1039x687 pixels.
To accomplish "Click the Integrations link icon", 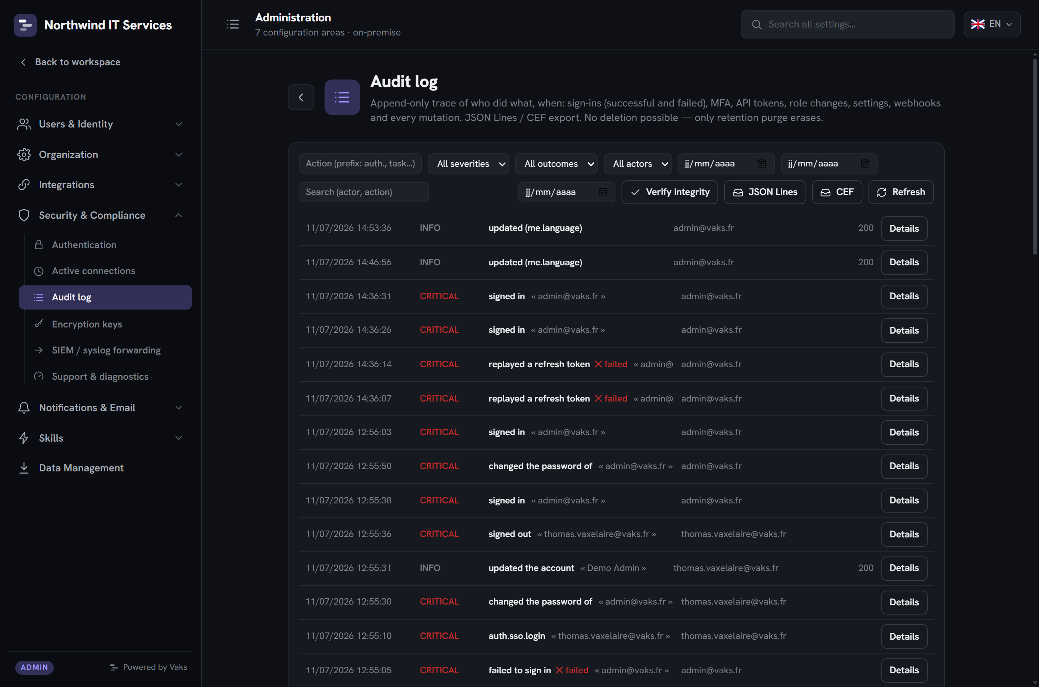I will [24, 185].
